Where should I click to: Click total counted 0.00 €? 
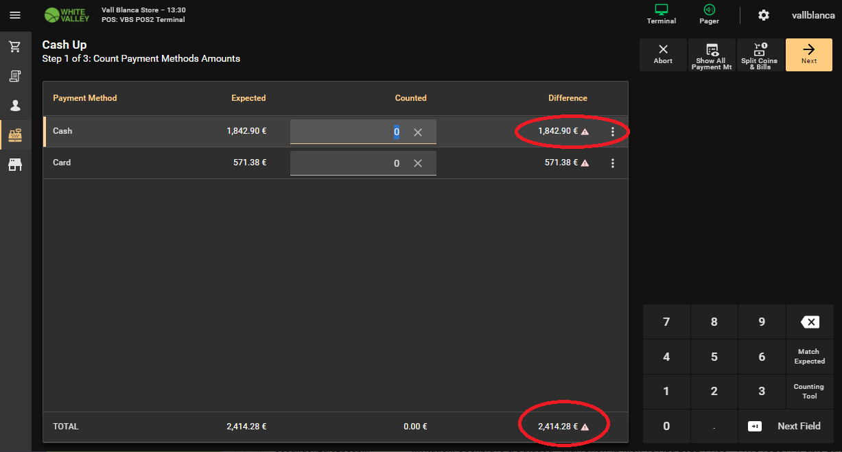(x=415, y=427)
